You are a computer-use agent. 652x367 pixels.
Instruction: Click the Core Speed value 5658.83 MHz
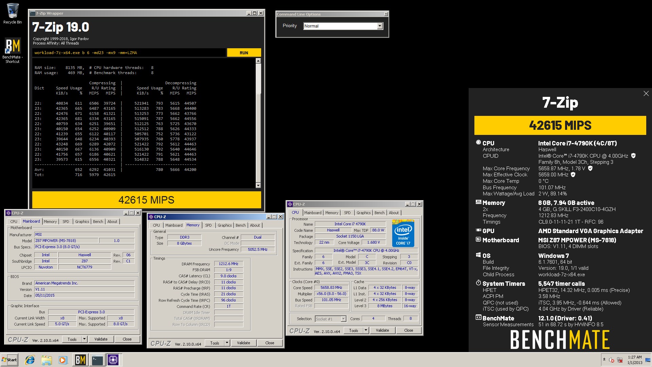pos(331,287)
